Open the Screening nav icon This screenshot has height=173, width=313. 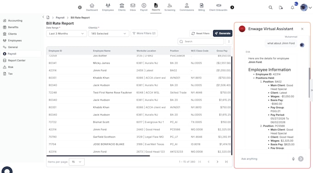(170, 7)
